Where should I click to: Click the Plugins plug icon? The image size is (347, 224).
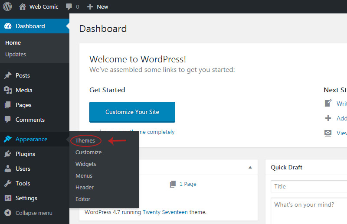(x=8, y=154)
